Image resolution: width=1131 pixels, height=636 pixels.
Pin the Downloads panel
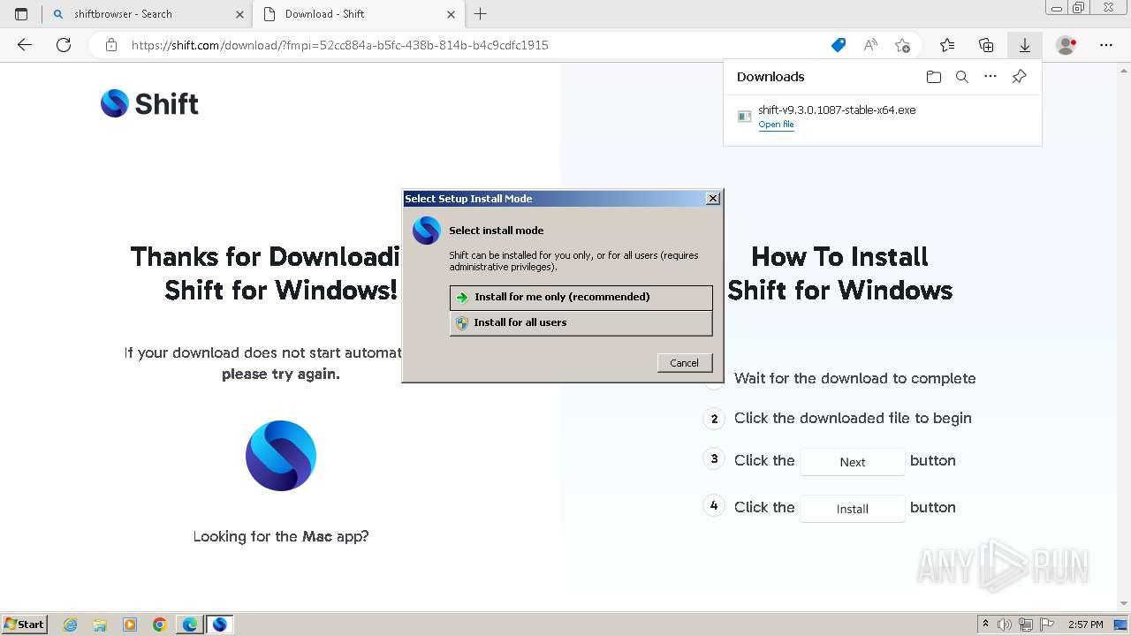(x=1019, y=77)
